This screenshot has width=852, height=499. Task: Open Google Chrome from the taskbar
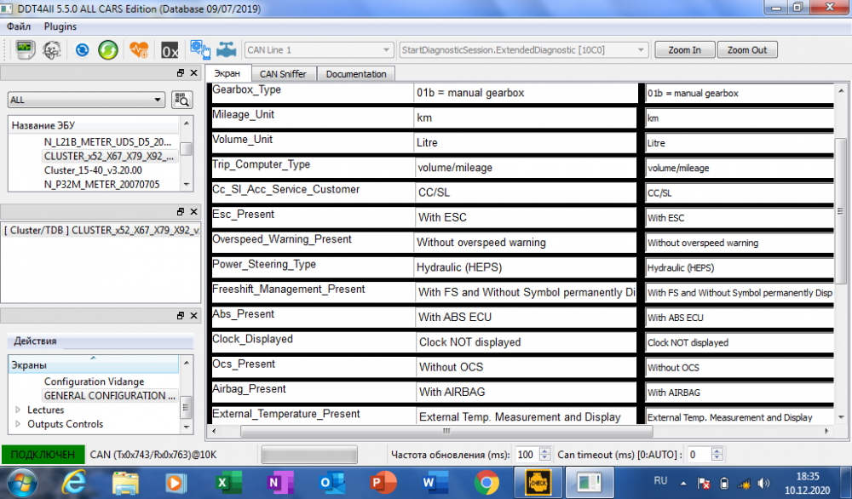click(486, 482)
